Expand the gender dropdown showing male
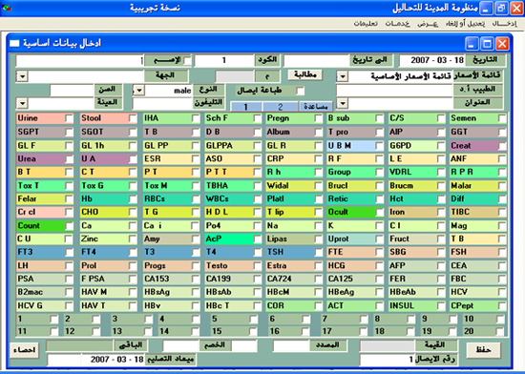525x374 pixels. [x=138, y=90]
